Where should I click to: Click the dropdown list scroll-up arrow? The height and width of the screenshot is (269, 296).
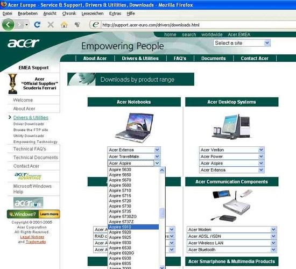162,170
